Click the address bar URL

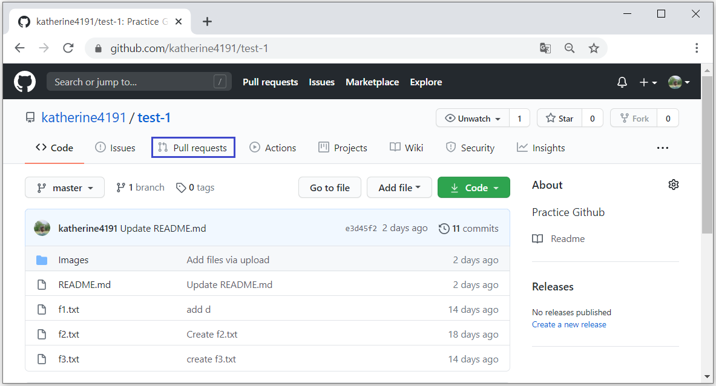click(189, 48)
